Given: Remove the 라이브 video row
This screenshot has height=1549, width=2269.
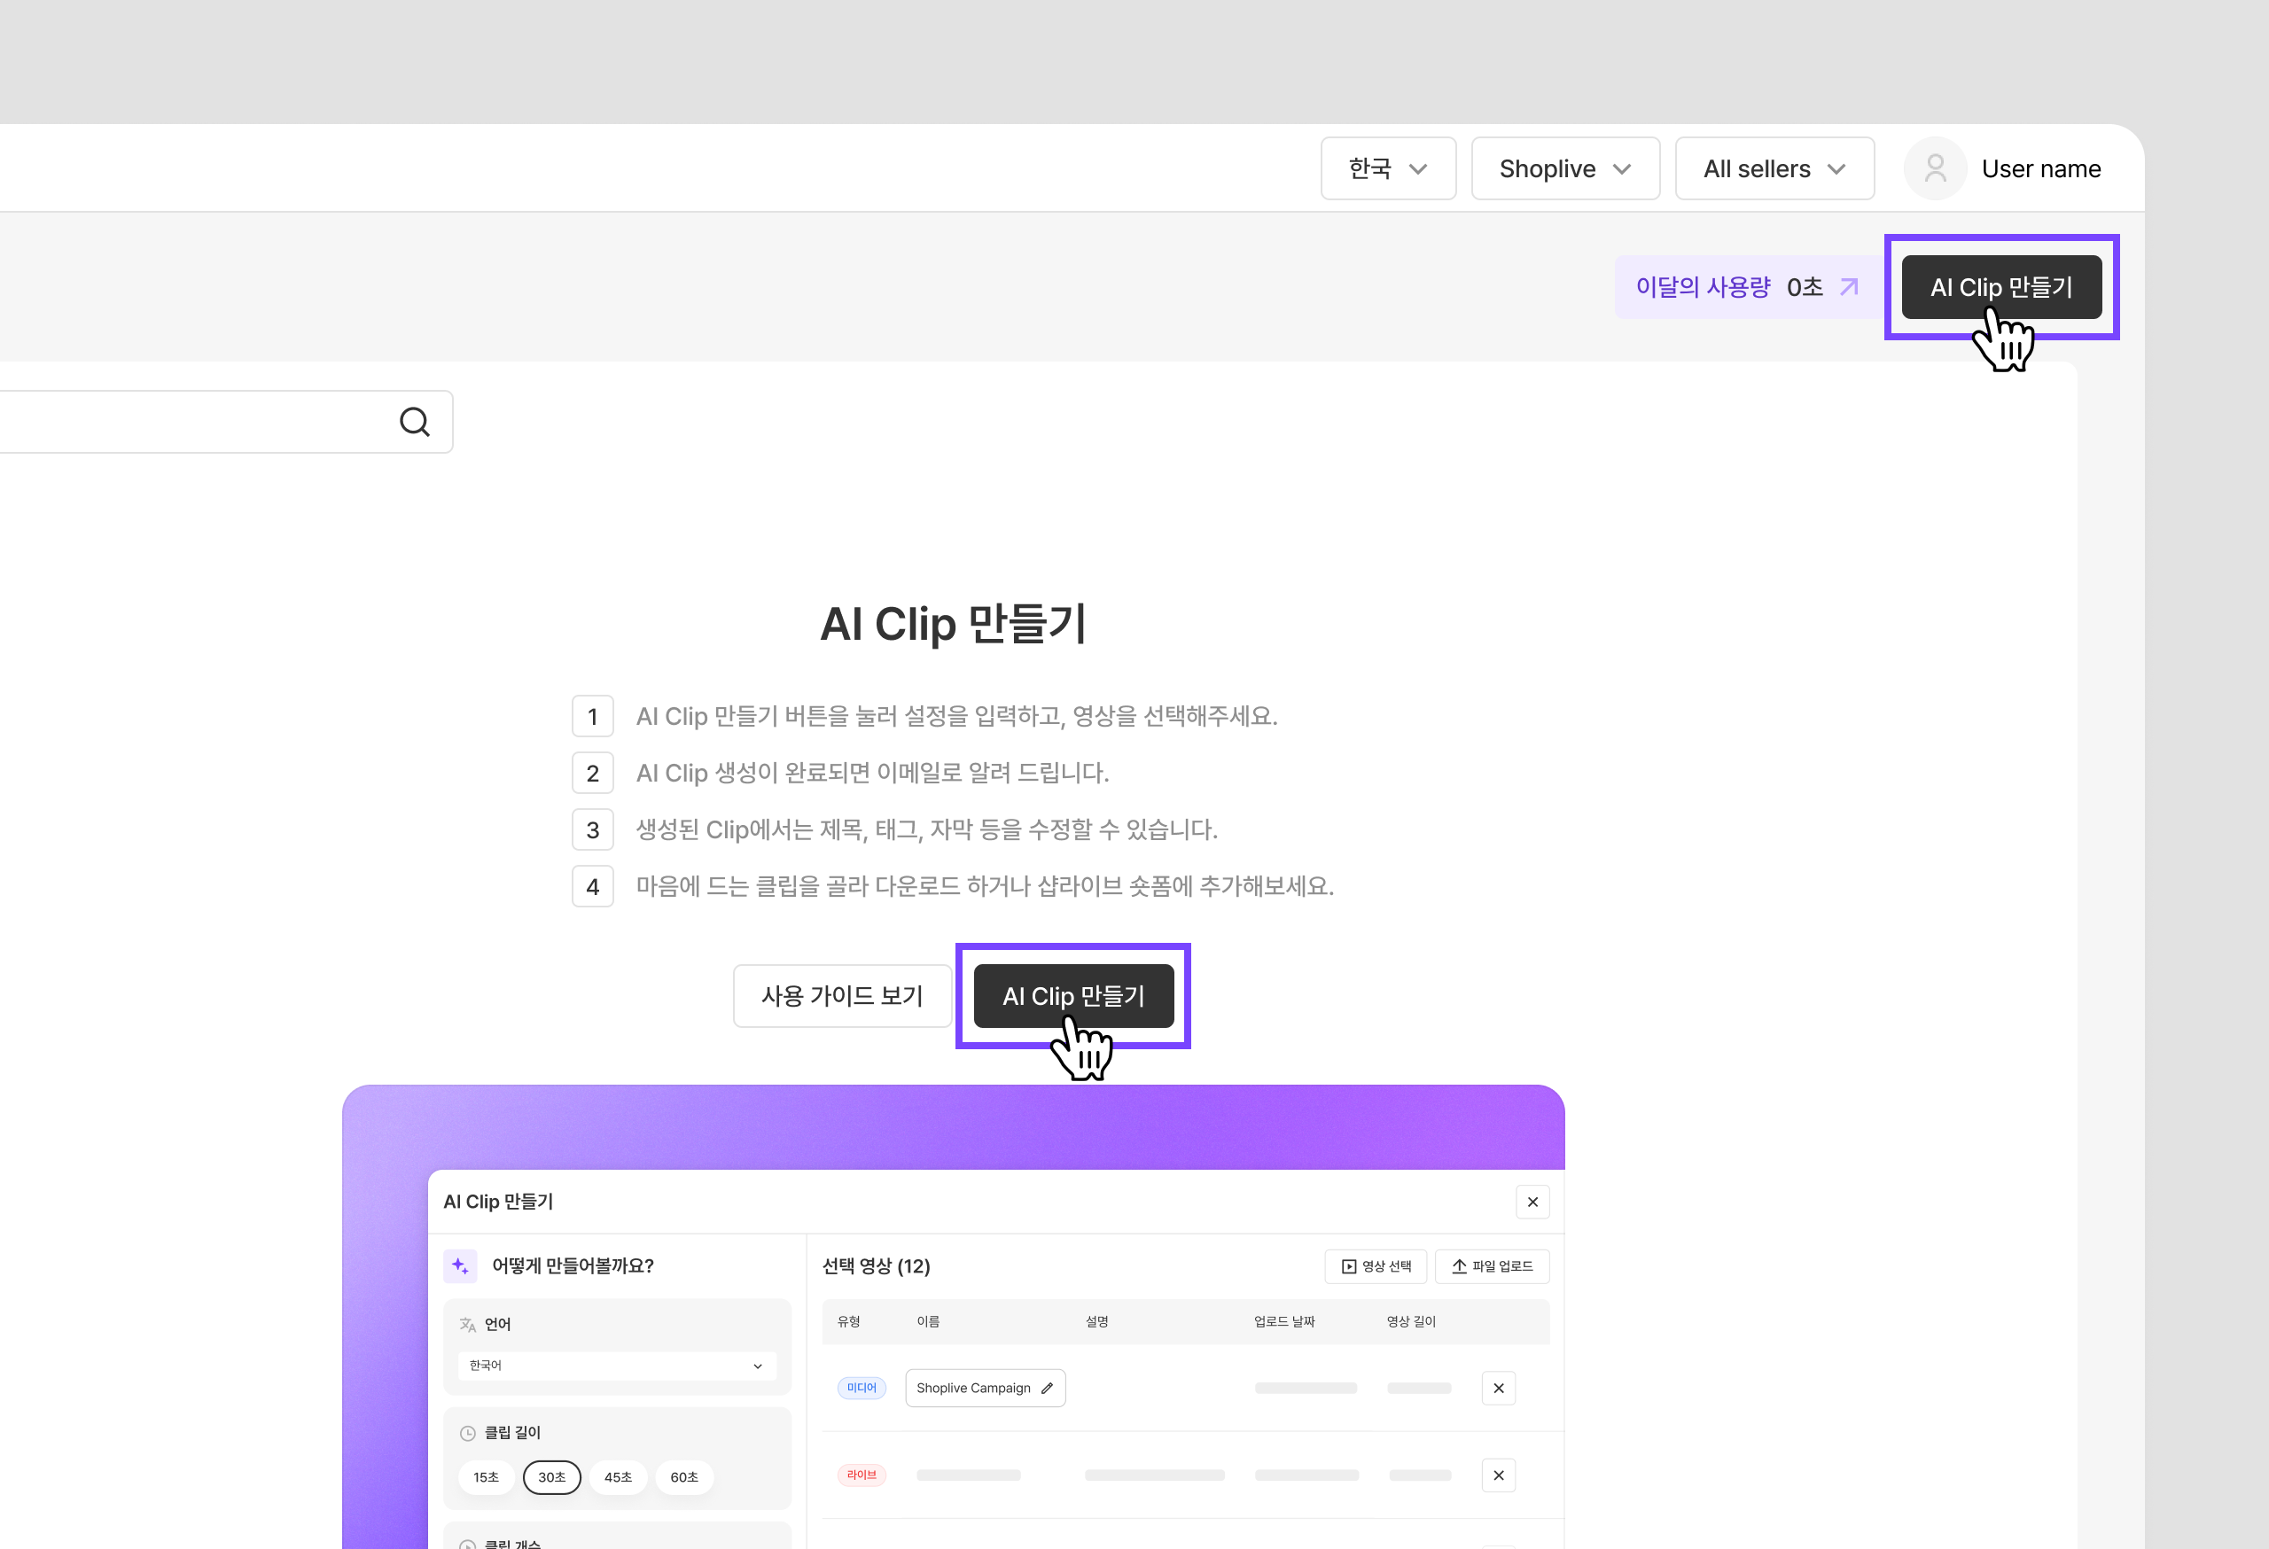Looking at the screenshot, I should point(1498,1475).
